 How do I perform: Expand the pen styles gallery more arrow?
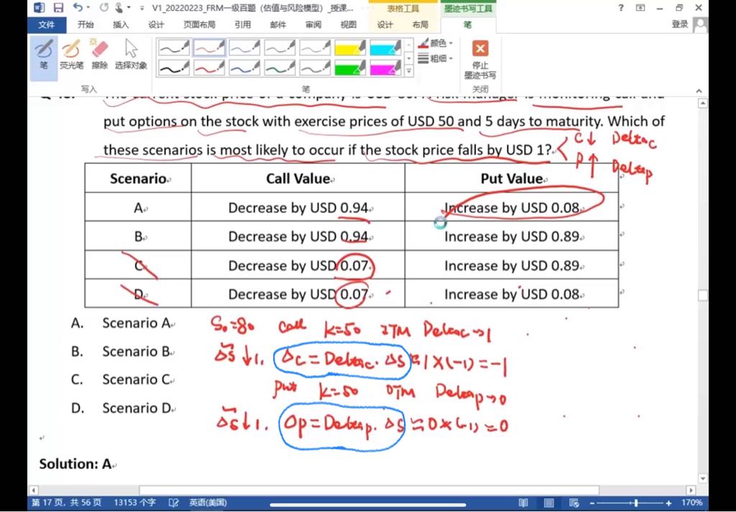409,71
